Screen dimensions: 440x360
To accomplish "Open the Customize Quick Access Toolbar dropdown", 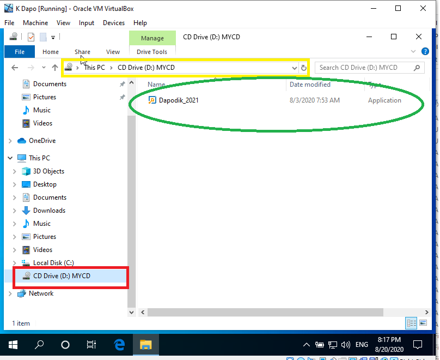I will 53,37.
